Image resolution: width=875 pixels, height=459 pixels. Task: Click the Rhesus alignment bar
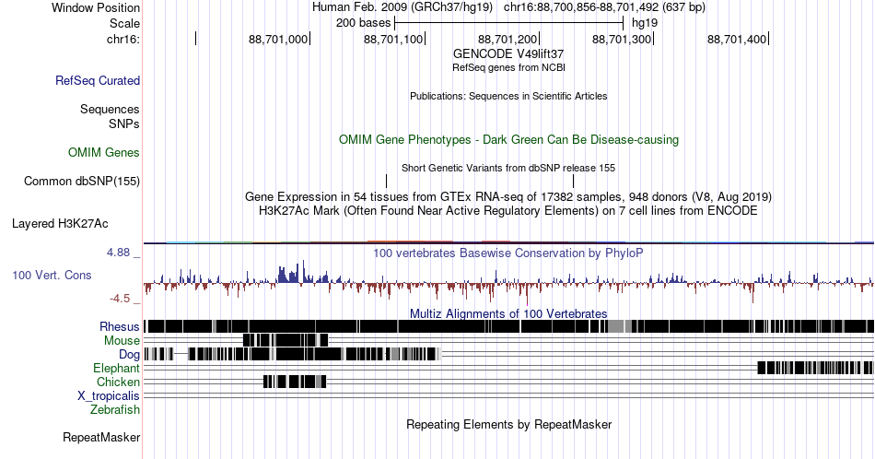point(508,326)
